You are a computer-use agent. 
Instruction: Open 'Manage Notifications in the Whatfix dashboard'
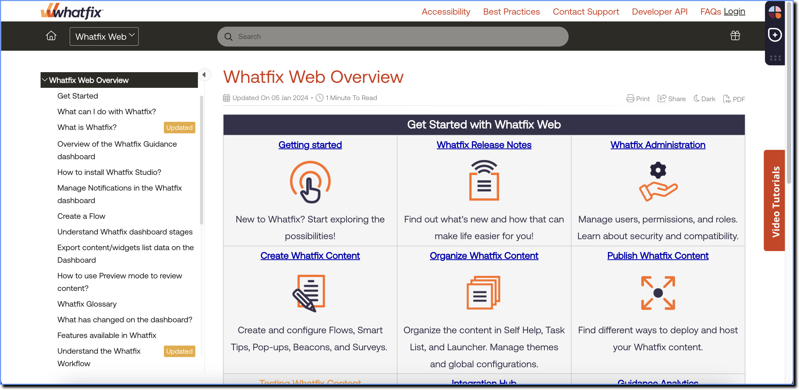(119, 194)
